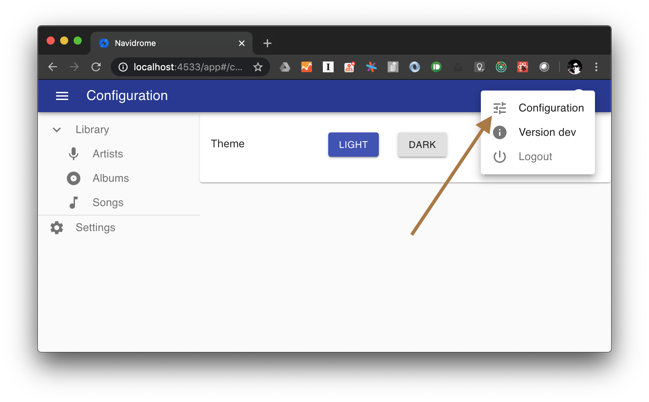The image size is (649, 402).
Task: Go back with browser back arrow
Action: point(53,67)
